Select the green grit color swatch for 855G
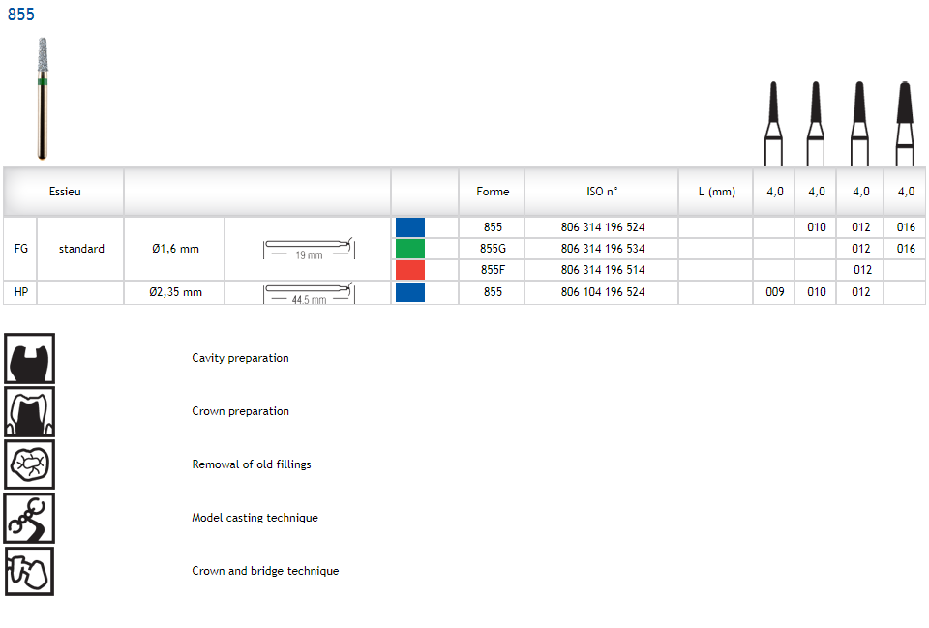This screenshot has width=929, height=628. [x=410, y=249]
